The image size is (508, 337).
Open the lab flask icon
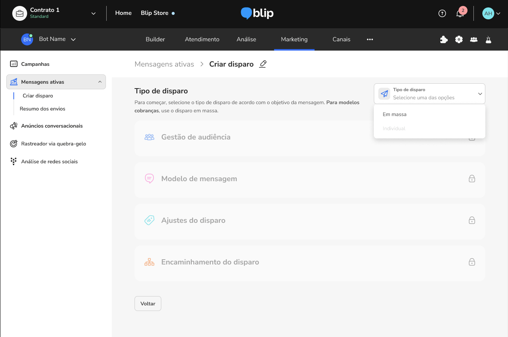(489, 39)
